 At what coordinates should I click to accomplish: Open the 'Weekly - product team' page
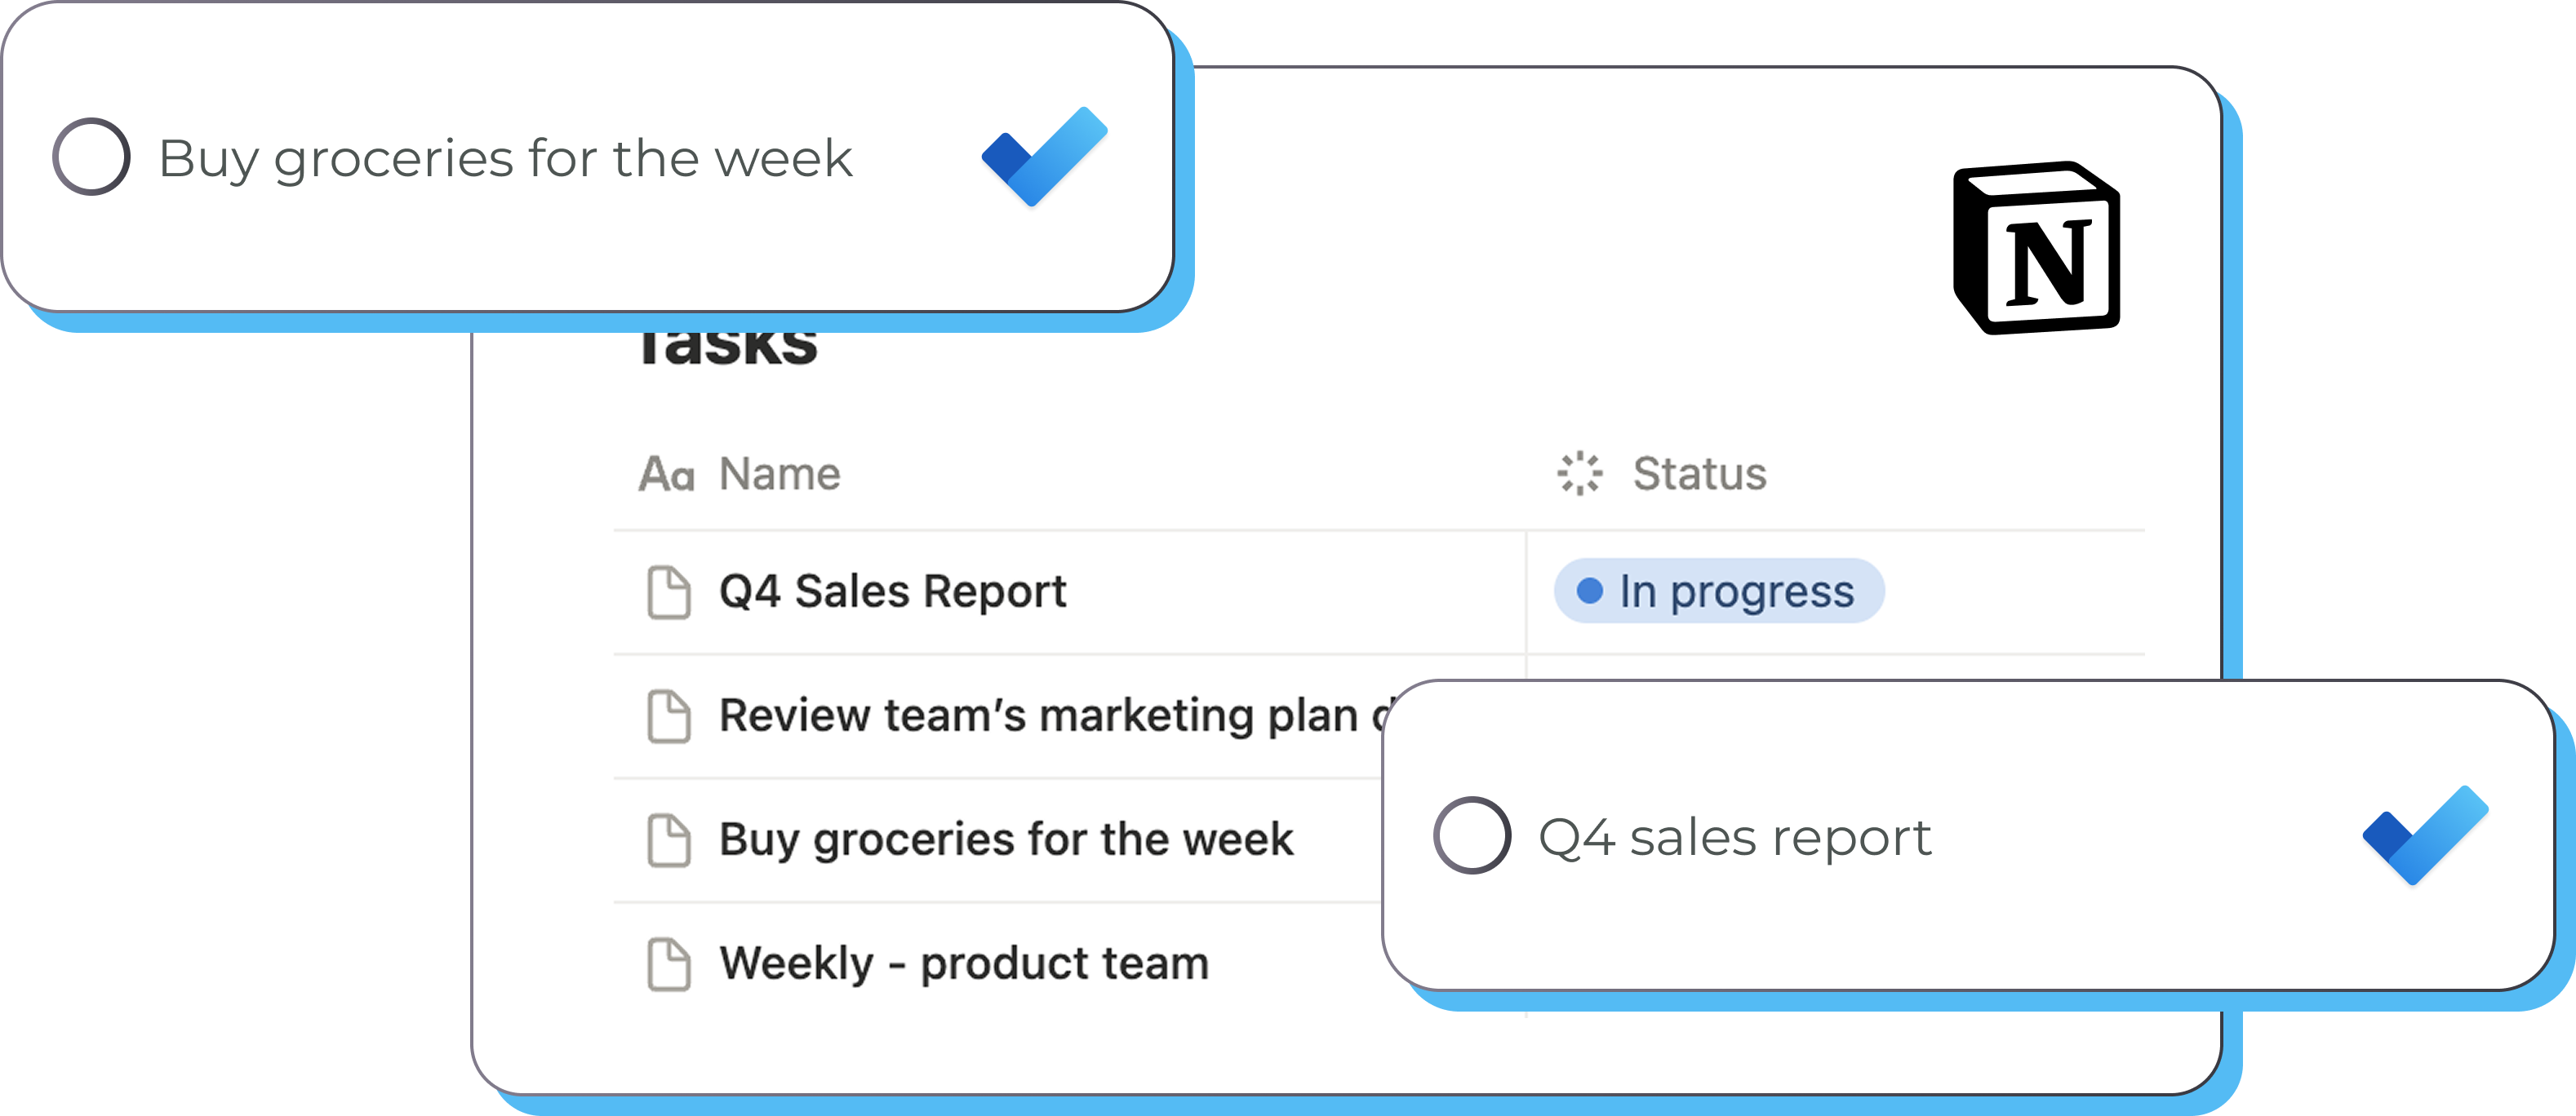pos(964,964)
